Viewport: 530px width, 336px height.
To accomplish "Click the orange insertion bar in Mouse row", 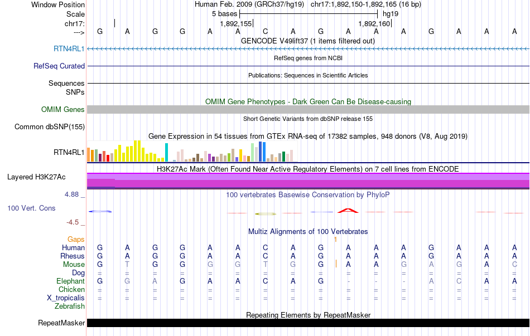I will click(x=336, y=264).
